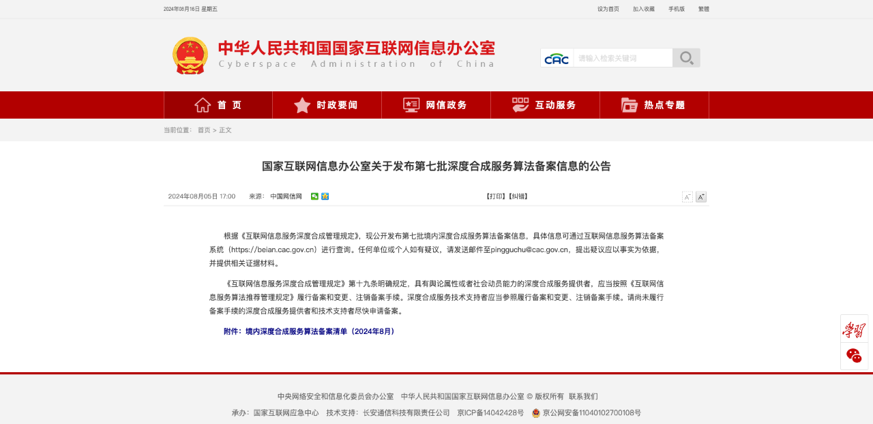873x424 pixels.
Task: Open the 网信政务 navigation tab
Action: pyautogui.click(x=436, y=105)
